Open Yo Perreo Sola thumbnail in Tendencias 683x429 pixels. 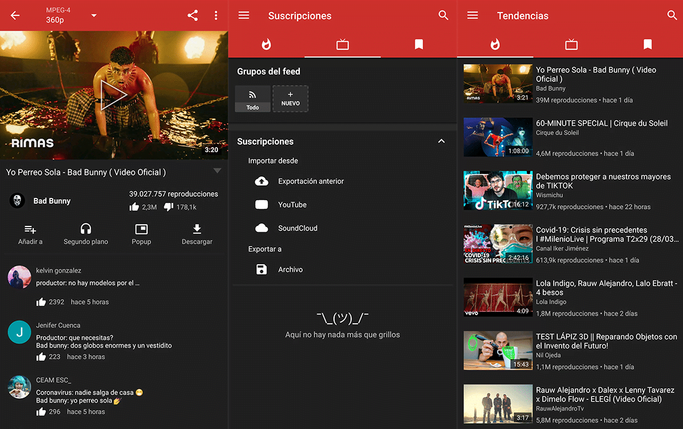(498, 84)
